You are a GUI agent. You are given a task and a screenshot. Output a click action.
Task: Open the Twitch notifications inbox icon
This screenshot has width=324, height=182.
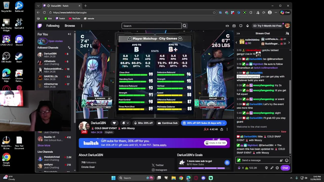[234, 26]
